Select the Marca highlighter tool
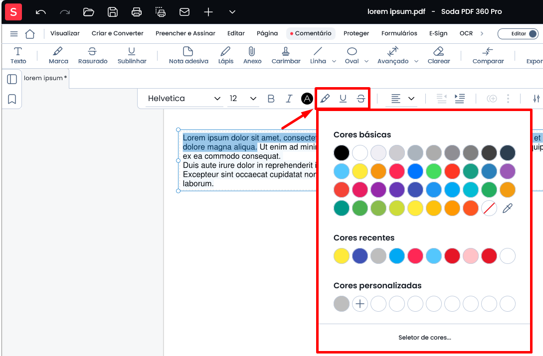 pos(58,56)
